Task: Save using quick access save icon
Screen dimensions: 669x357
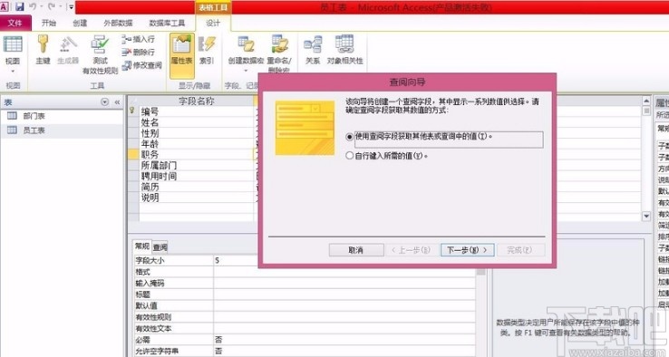Action: 20,6
